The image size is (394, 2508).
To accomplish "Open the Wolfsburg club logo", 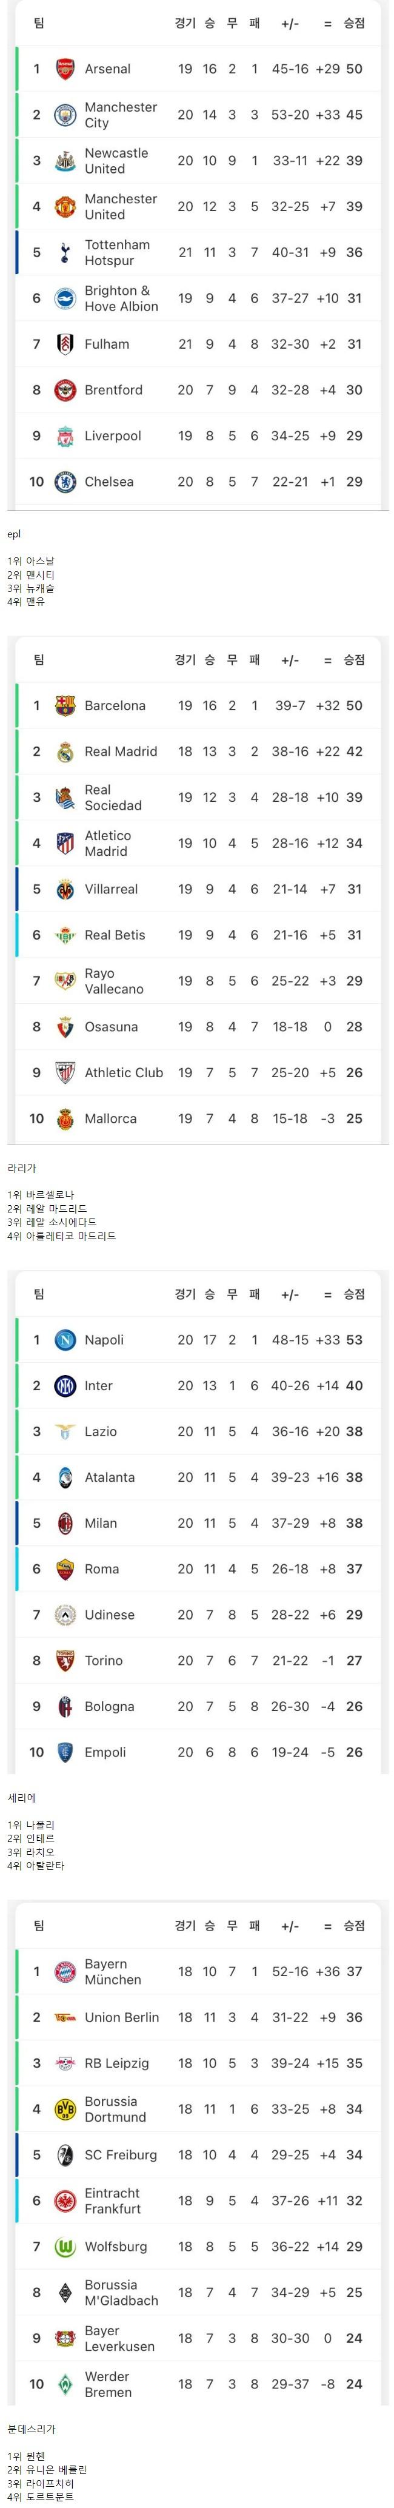I will pos(65,2246).
